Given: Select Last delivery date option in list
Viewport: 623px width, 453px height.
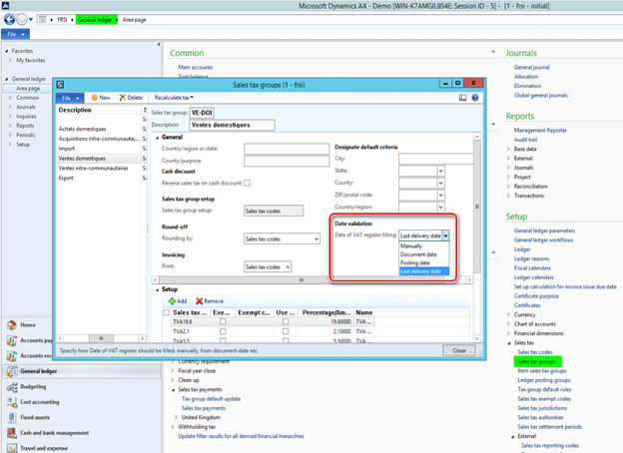Looking at the screenshot, I should [x=424, y=271].
